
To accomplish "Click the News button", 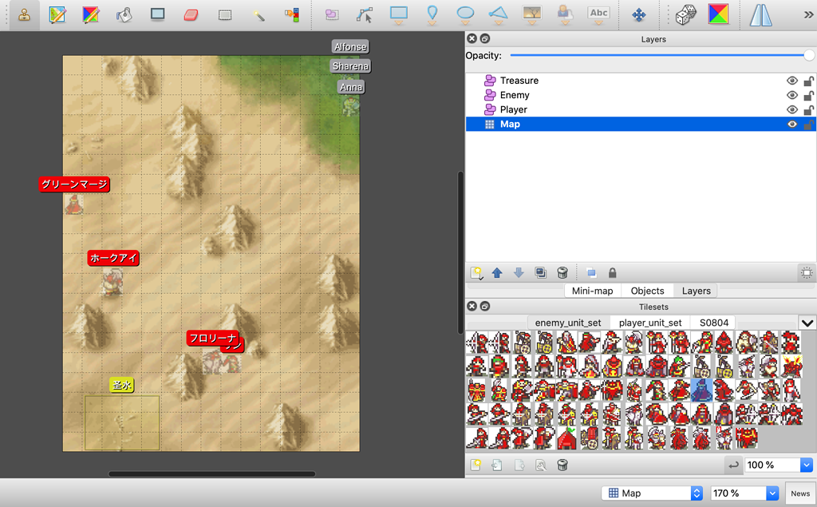I will pos(800,493).
